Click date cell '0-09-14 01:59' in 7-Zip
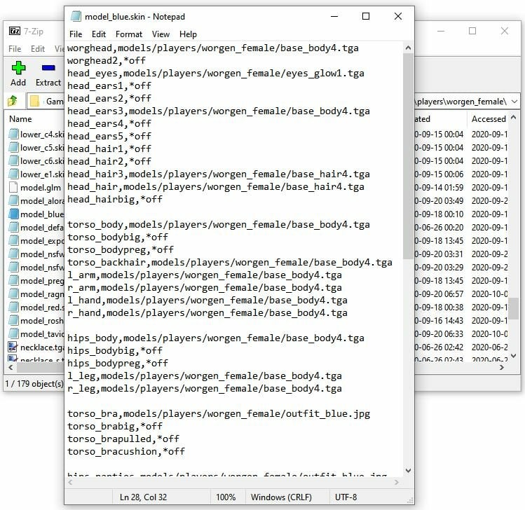The height and width of the screenshot is (510, 525). [439, 188]
